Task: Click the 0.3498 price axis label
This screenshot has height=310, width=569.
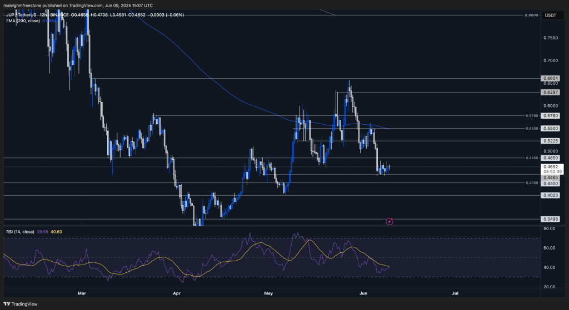Action: point(549,220)
